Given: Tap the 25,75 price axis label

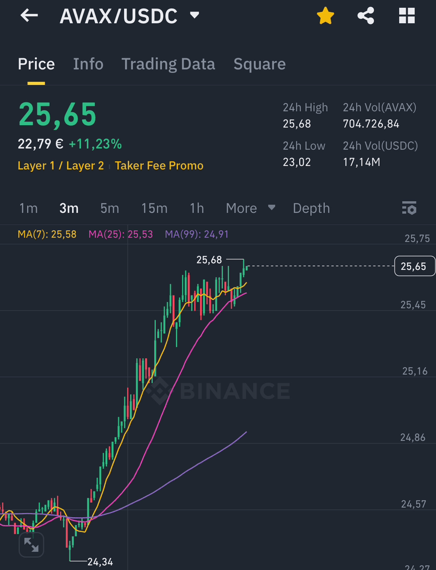Looking at the screenshot, I should [417, 239].
